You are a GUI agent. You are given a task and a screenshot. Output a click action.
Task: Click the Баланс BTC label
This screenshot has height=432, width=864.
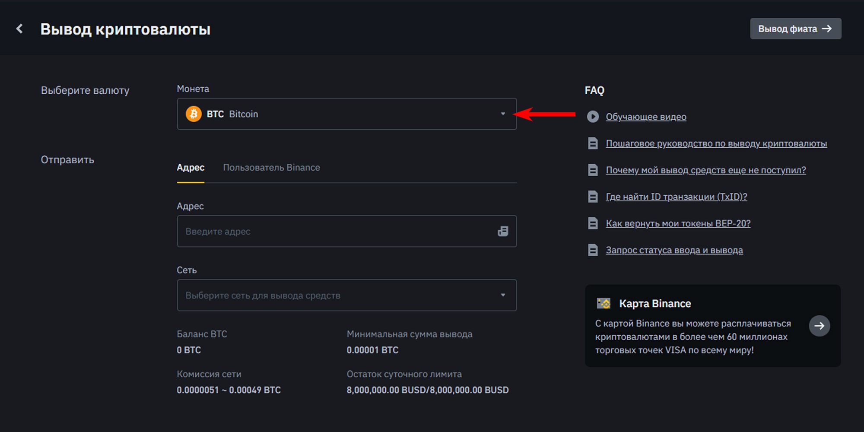coord(202,334)
